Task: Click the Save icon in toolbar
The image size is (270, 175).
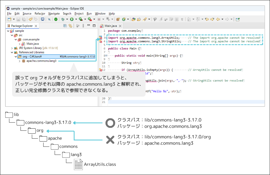Action: coord(18,19)
